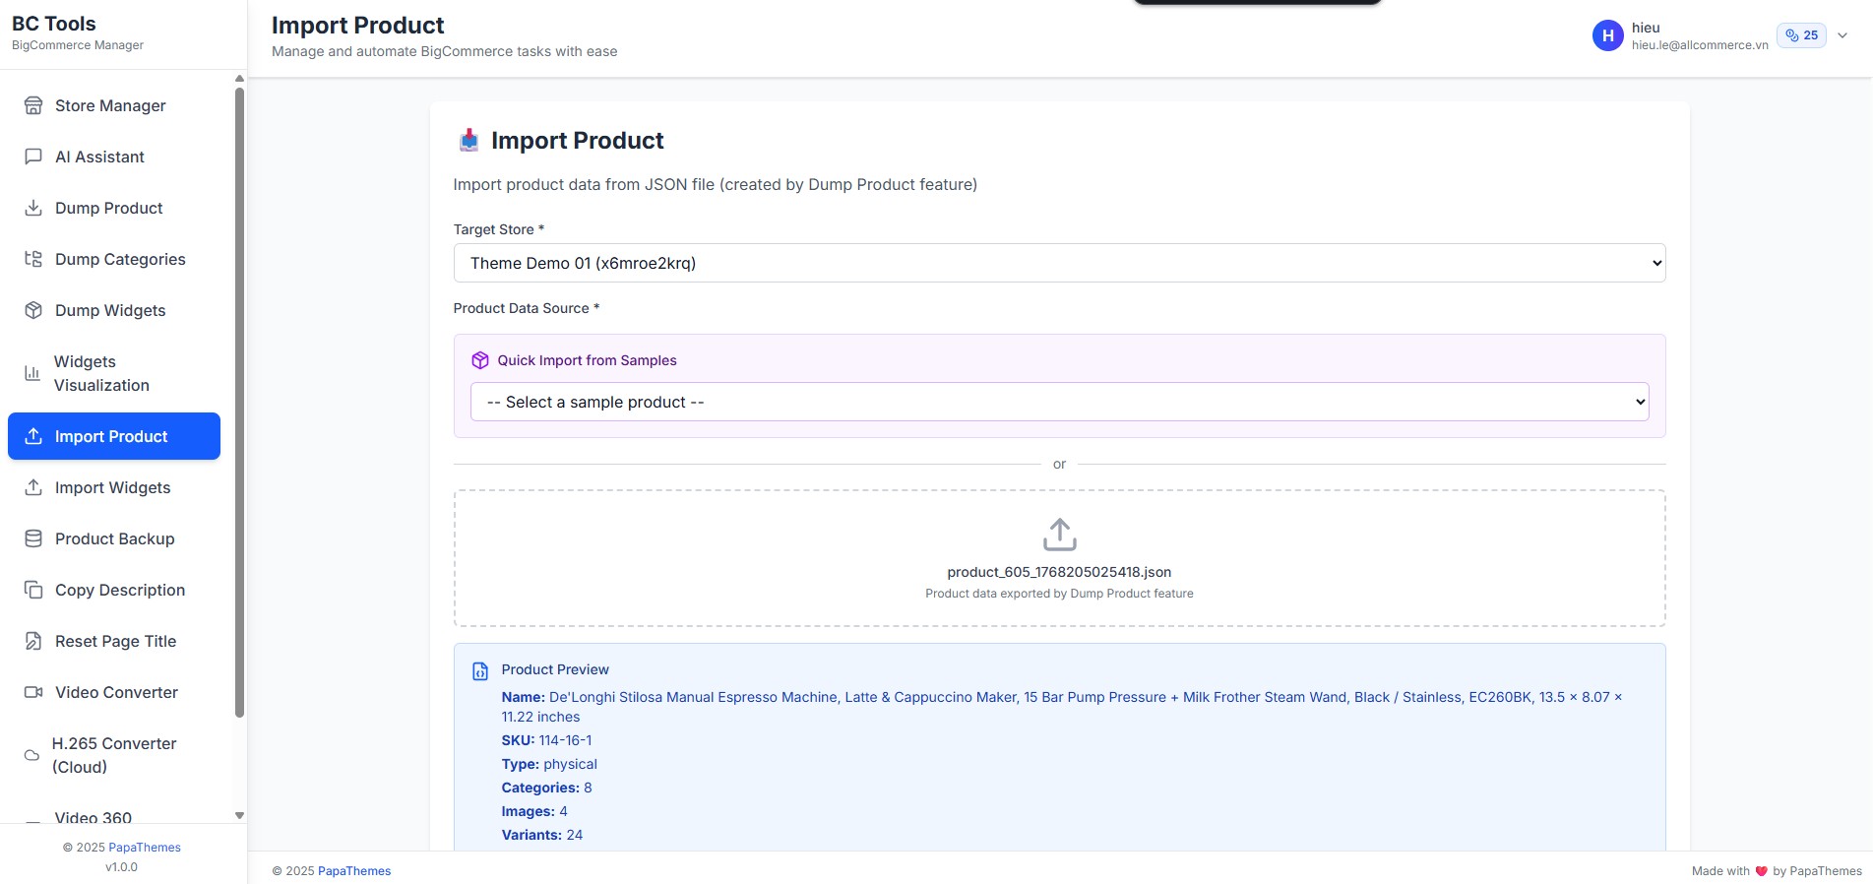Click the Reset Page Title file icon

[33, 641]
